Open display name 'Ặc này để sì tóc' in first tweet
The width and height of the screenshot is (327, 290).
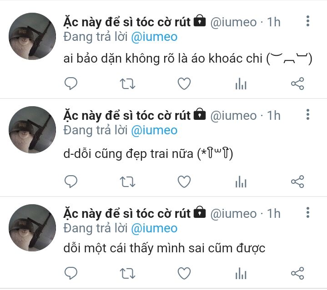tap(127, 22)
